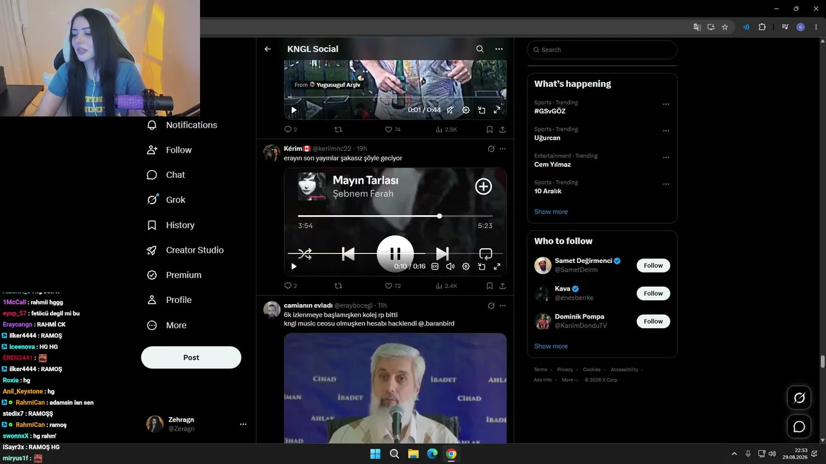Like the post with 74 likes
826x464 pixels.
[393, 130]
